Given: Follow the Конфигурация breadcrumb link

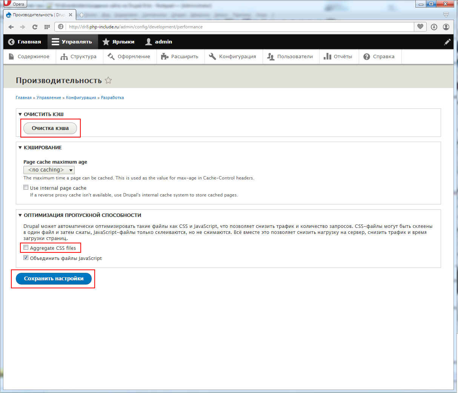Looking at the screenshot, I should pos(81,97).
